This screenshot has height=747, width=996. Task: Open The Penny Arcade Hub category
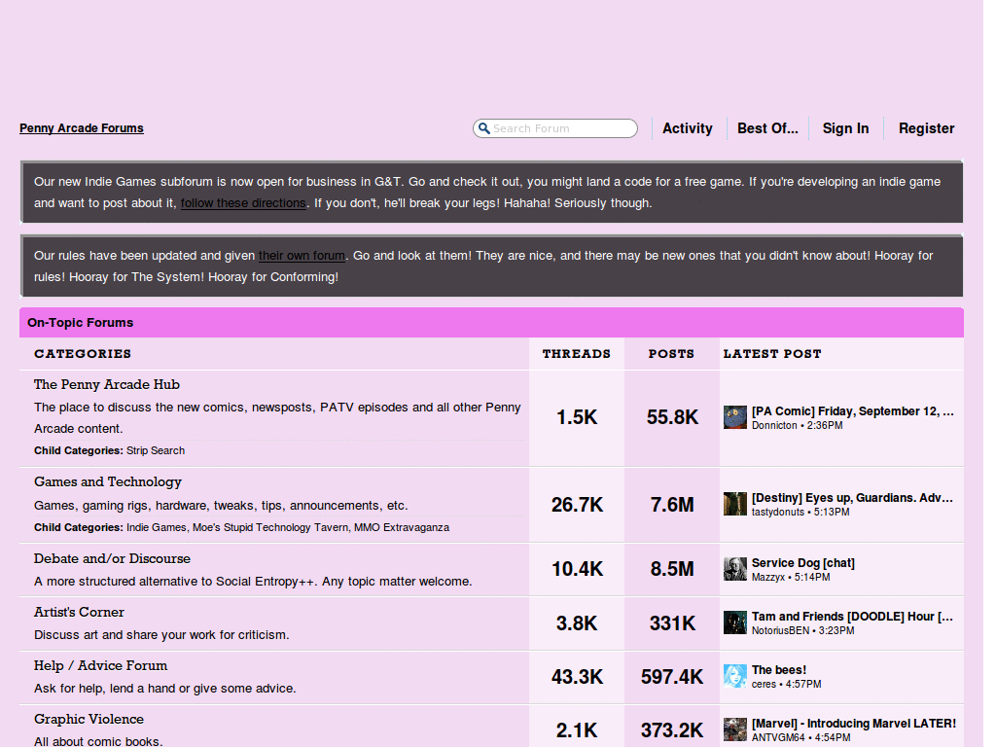pos(107,385)
